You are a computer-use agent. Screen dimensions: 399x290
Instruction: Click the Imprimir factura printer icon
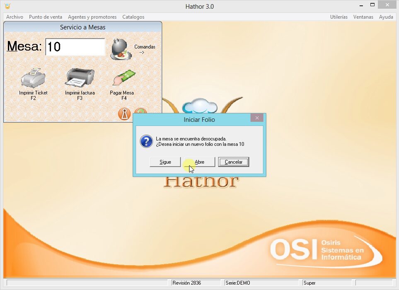tap(80, 77)
